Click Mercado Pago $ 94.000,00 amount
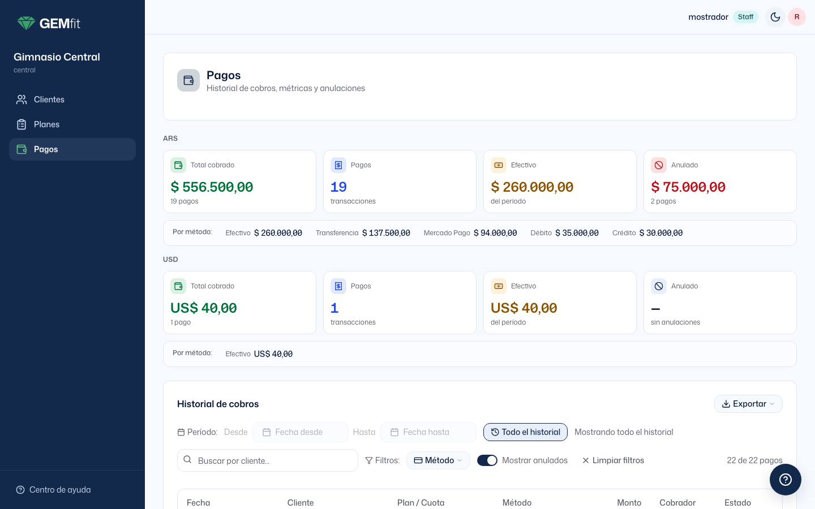Screen dimensions: 815x509 point(495,233)
